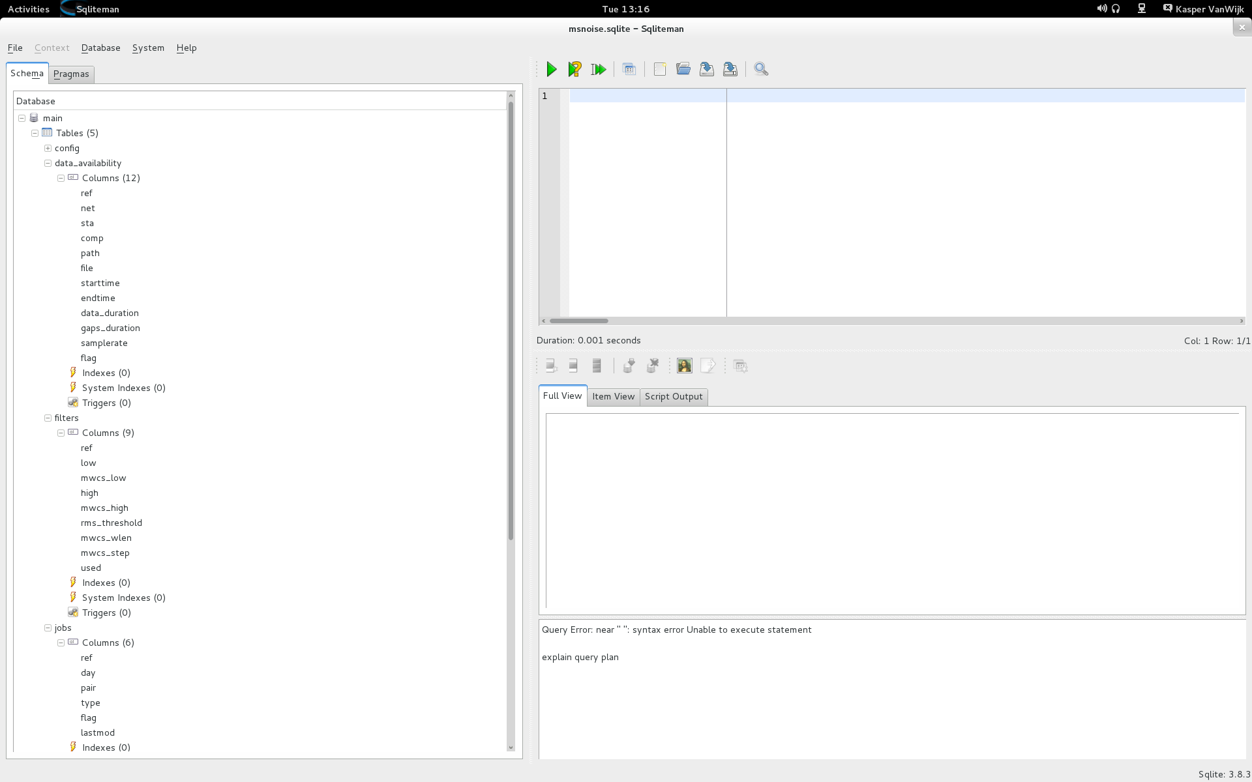
Task: Collapse the main database node
Action: coord(22,118)
